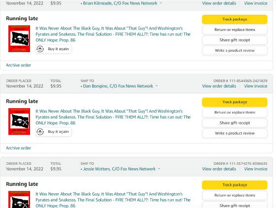Open book cover thumbnail in Kilmeade order
This screenshot has width=276, height=208.
19,39
